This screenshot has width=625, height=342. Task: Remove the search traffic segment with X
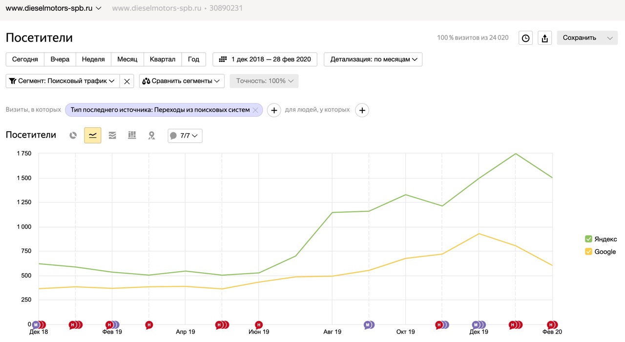coord(127,81)
